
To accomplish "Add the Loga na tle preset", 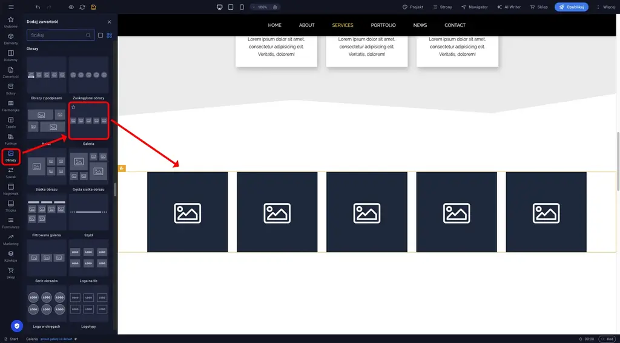I will tap(88, 258).
